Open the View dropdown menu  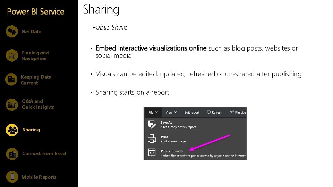tap(171, 112)
